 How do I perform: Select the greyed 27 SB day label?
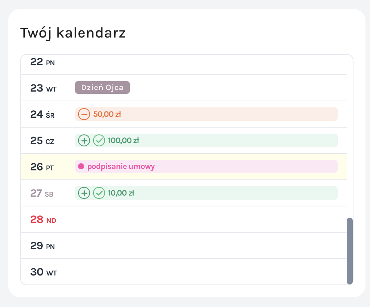42,193
